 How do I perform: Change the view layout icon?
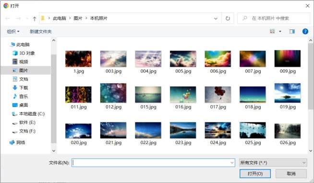(272, 31)
